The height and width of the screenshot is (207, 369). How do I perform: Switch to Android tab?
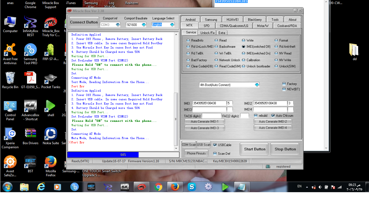190,19
